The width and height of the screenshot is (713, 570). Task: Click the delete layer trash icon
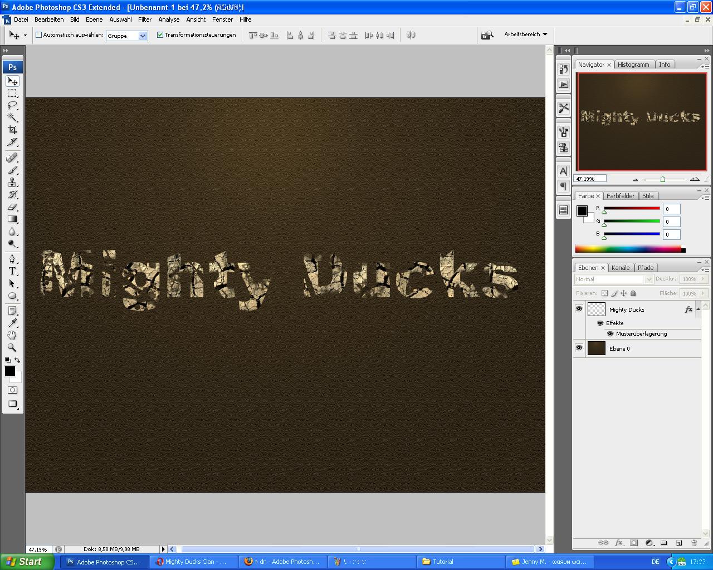(x=694, y=543)
